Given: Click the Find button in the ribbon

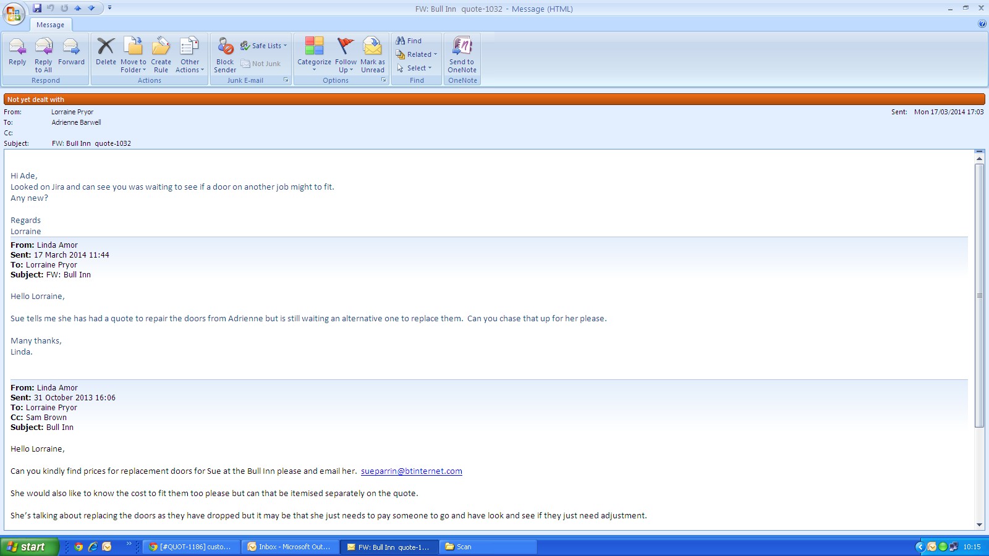Looking at the screenshot, I should coord(409,41).
